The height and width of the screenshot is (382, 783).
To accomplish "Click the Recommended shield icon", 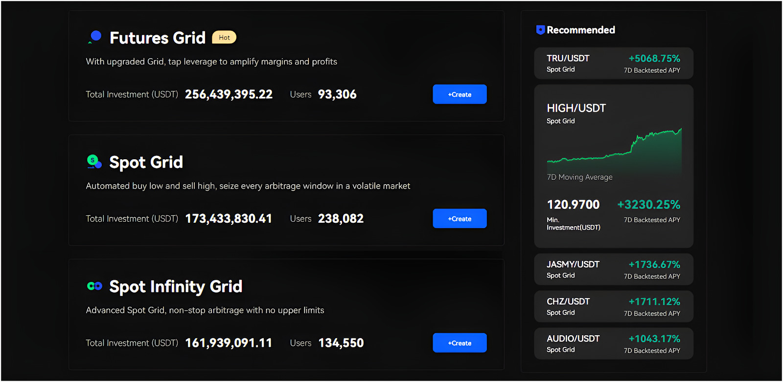I will click(x=540, y=30).
